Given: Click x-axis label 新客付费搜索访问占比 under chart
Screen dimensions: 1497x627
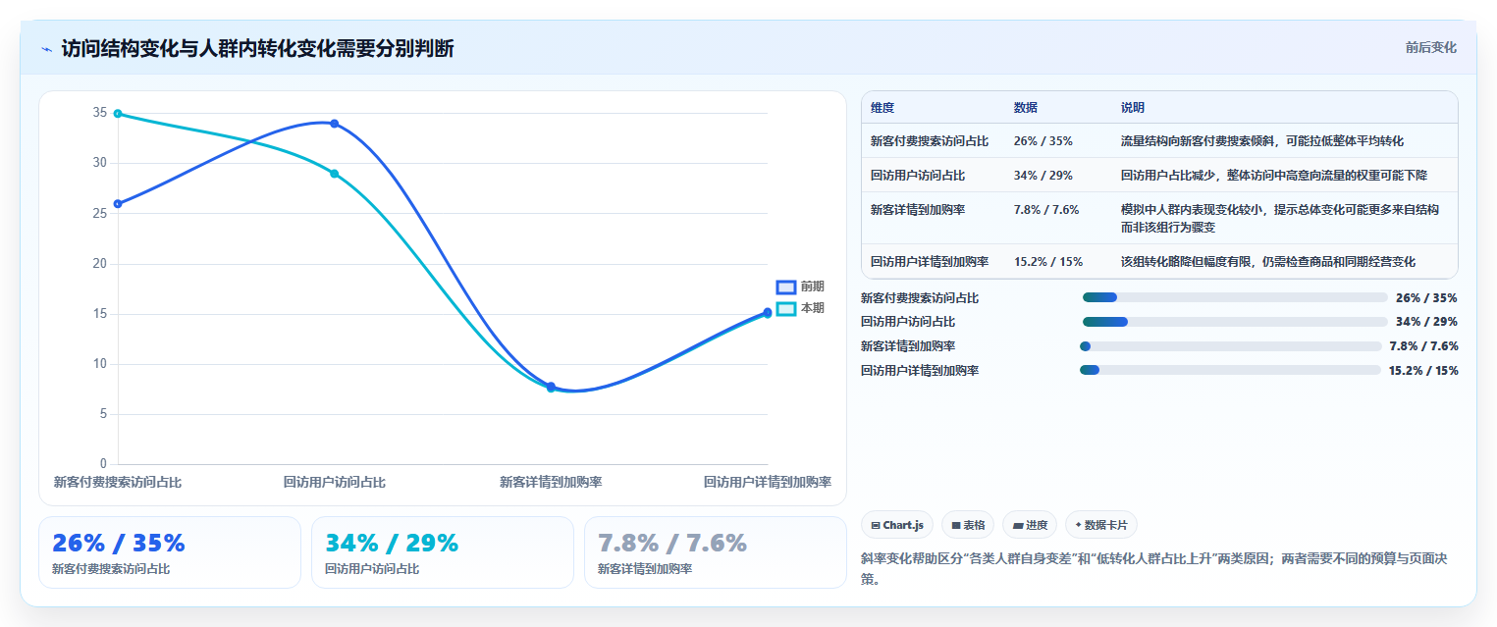Looking at the screenshot, I should (118, 482).
